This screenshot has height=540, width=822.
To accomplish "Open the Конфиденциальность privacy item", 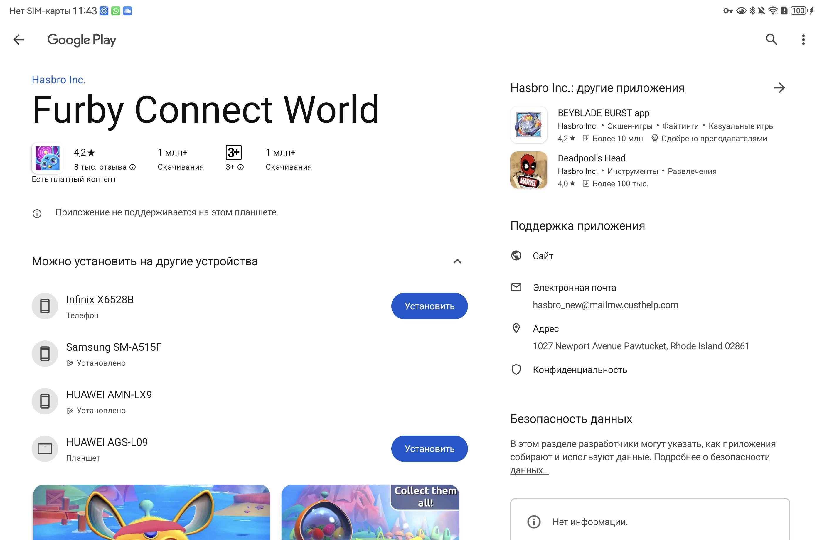I will tap(580, 370).
